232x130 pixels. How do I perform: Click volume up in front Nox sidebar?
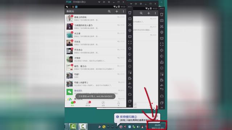pos(130,48)
